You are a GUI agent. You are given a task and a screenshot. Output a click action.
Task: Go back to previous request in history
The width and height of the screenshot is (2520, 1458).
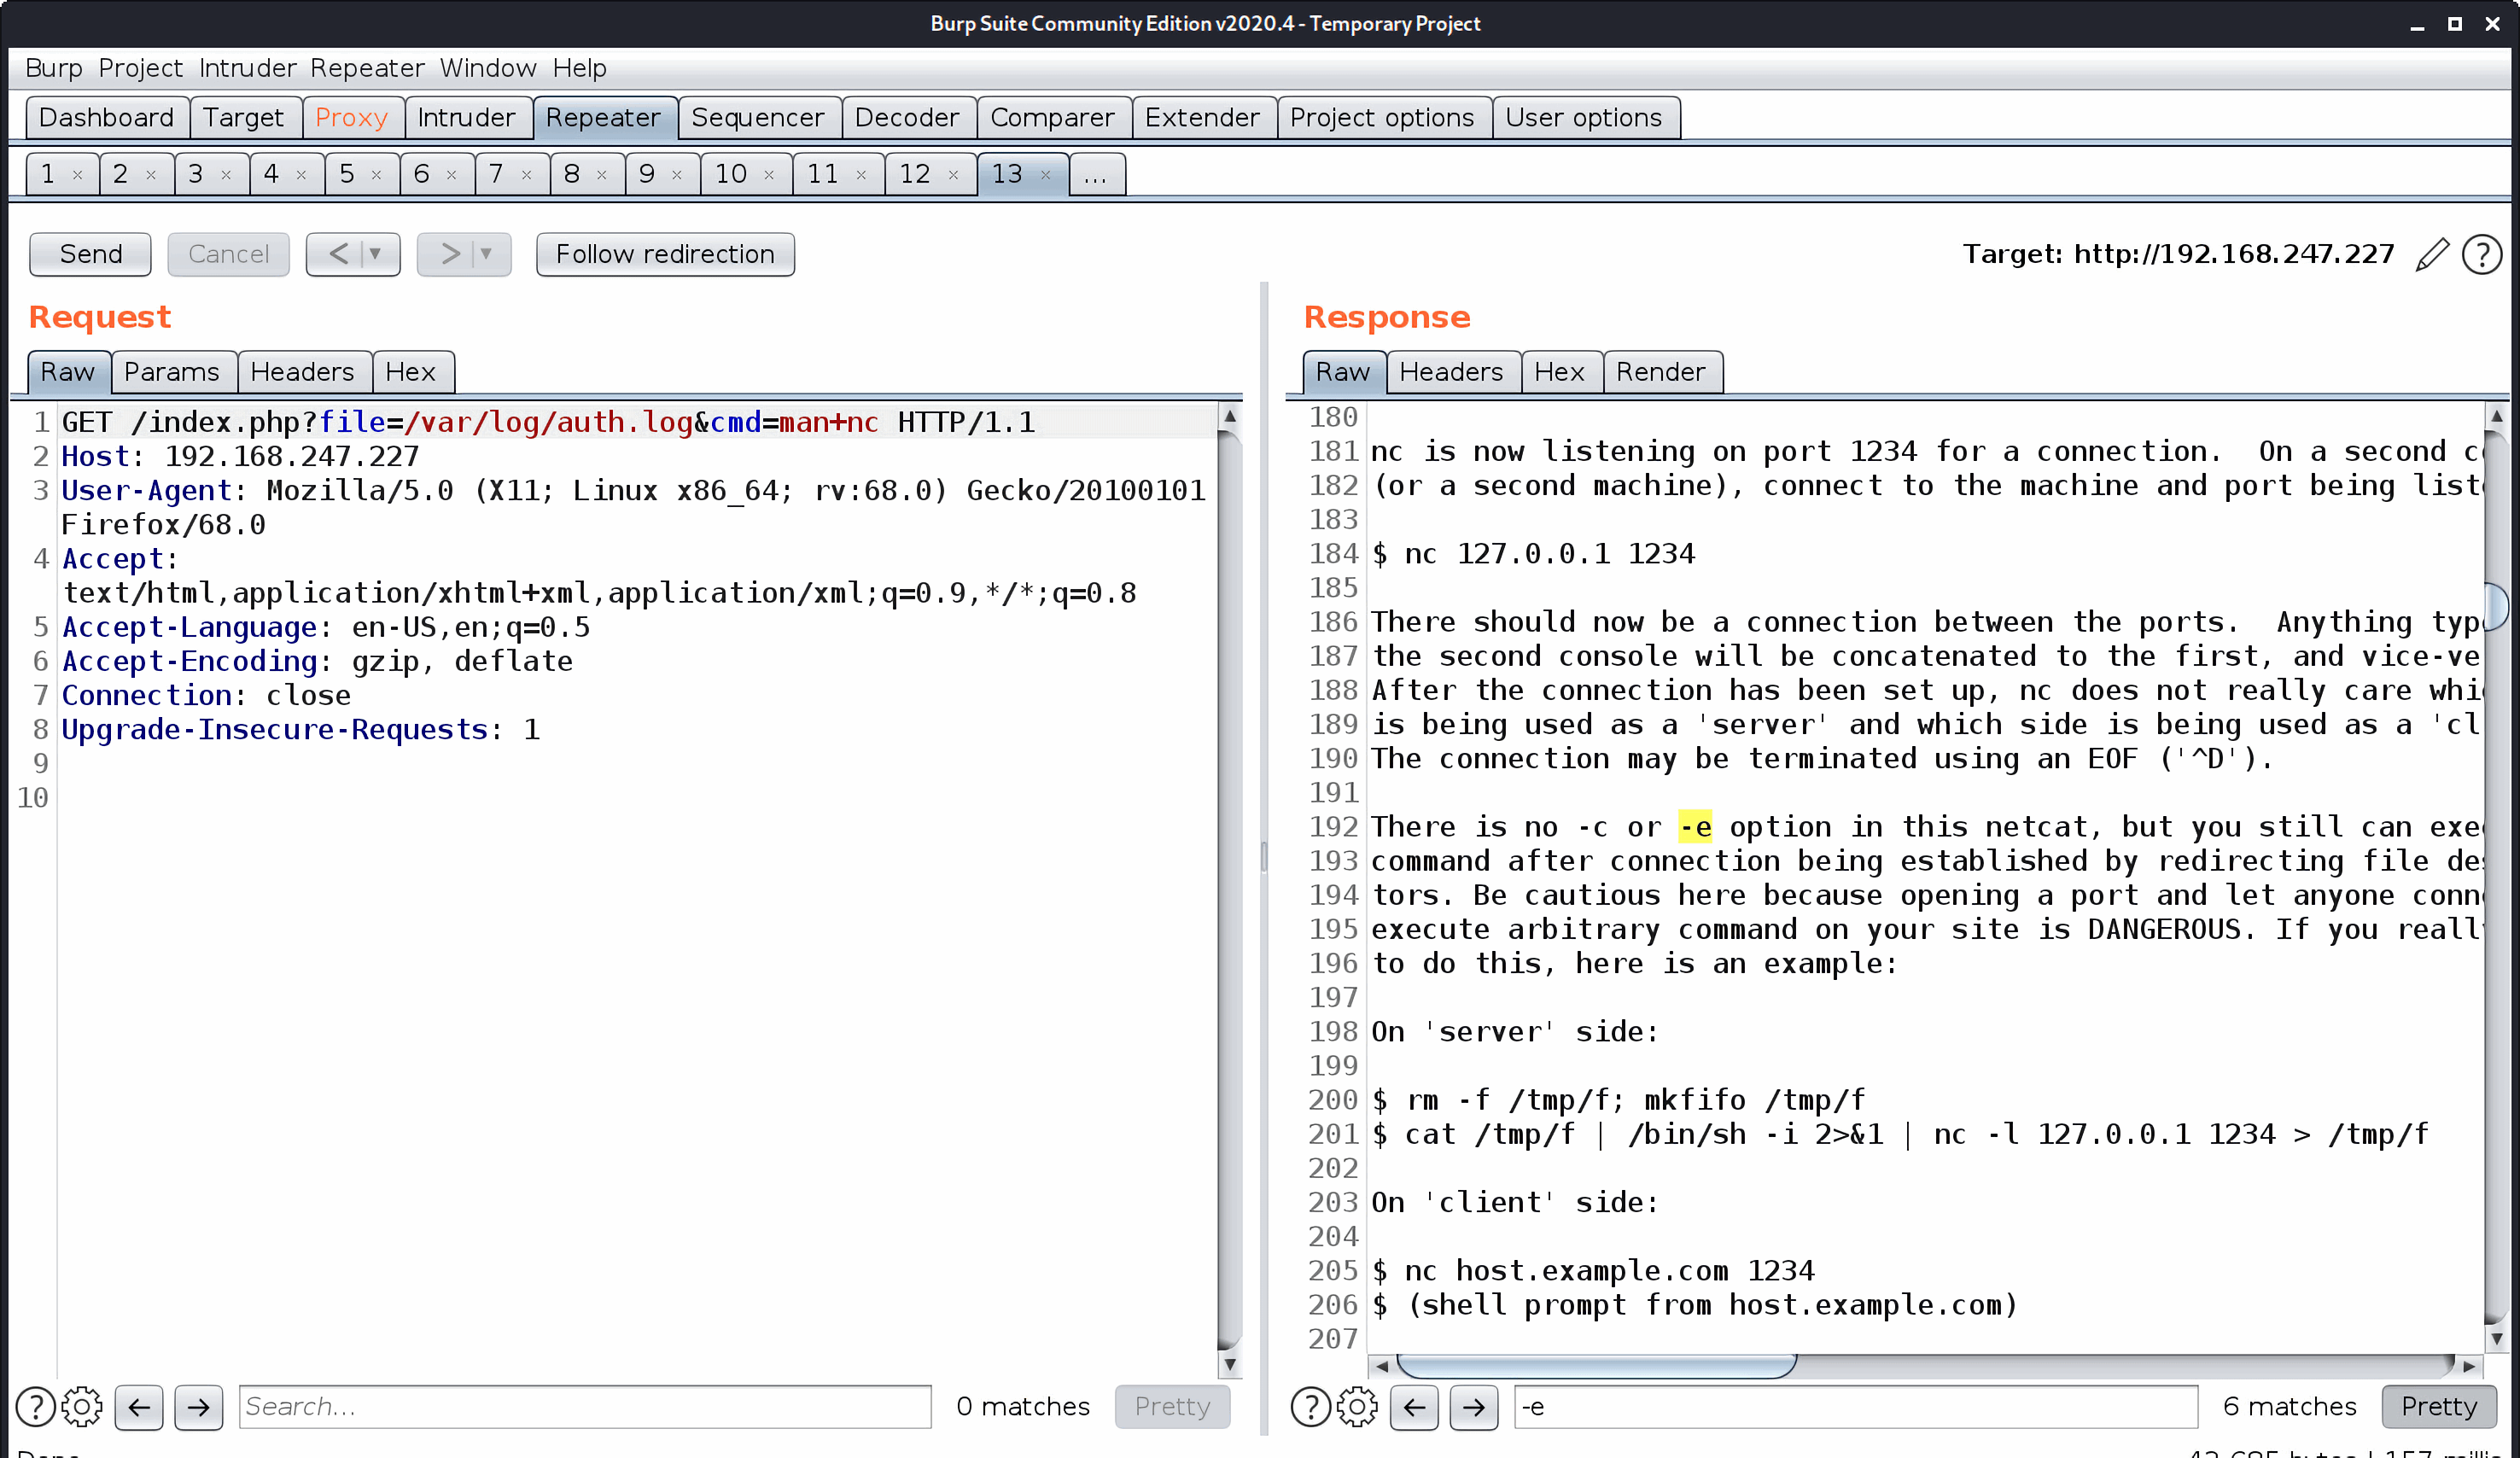339,254
